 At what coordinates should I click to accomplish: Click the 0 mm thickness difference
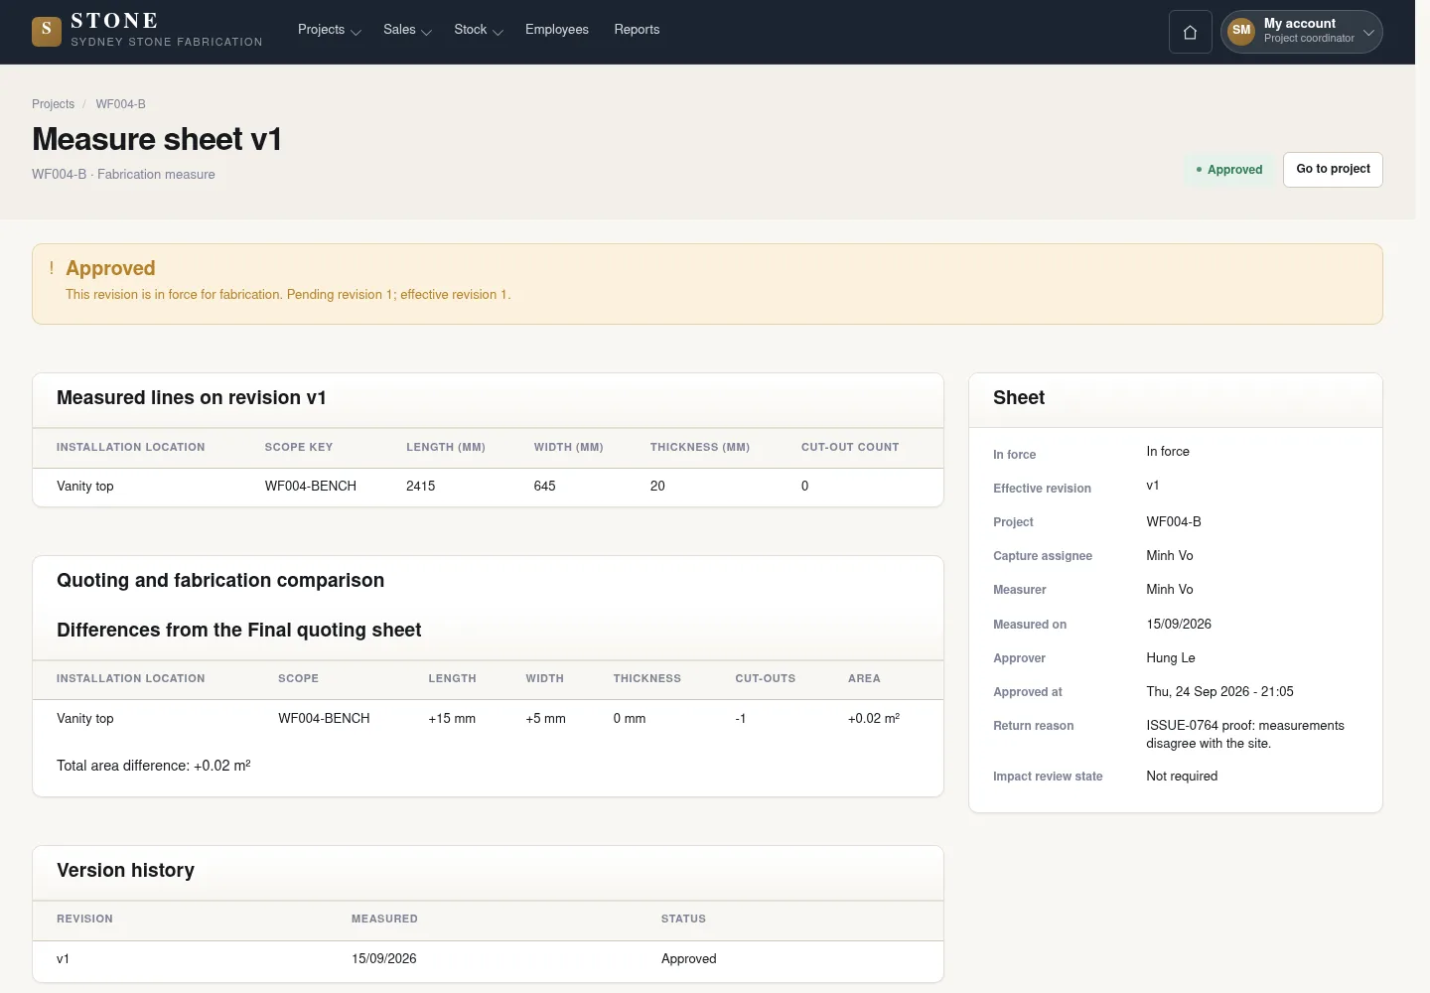point(630,719)
